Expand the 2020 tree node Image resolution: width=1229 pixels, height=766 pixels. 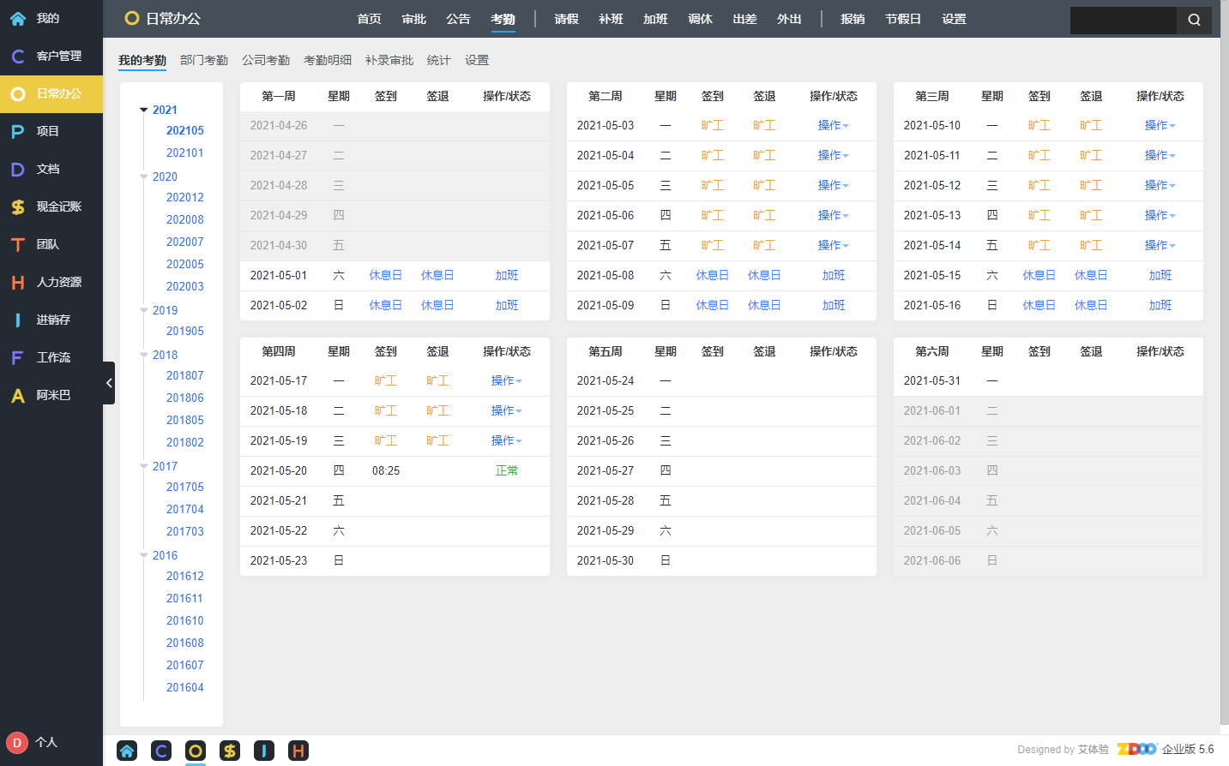[144, 177]
